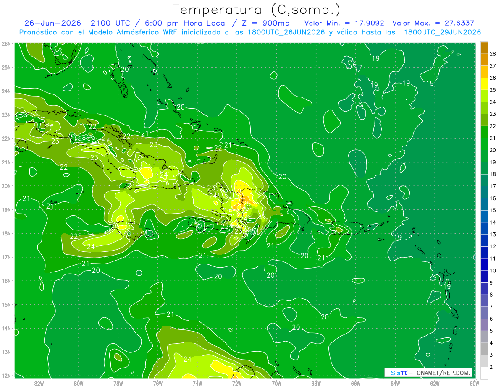This screenshot has height=389, width=504.
Task: Select the date text '26-Jun-2026'
Action: click(52, 23)
